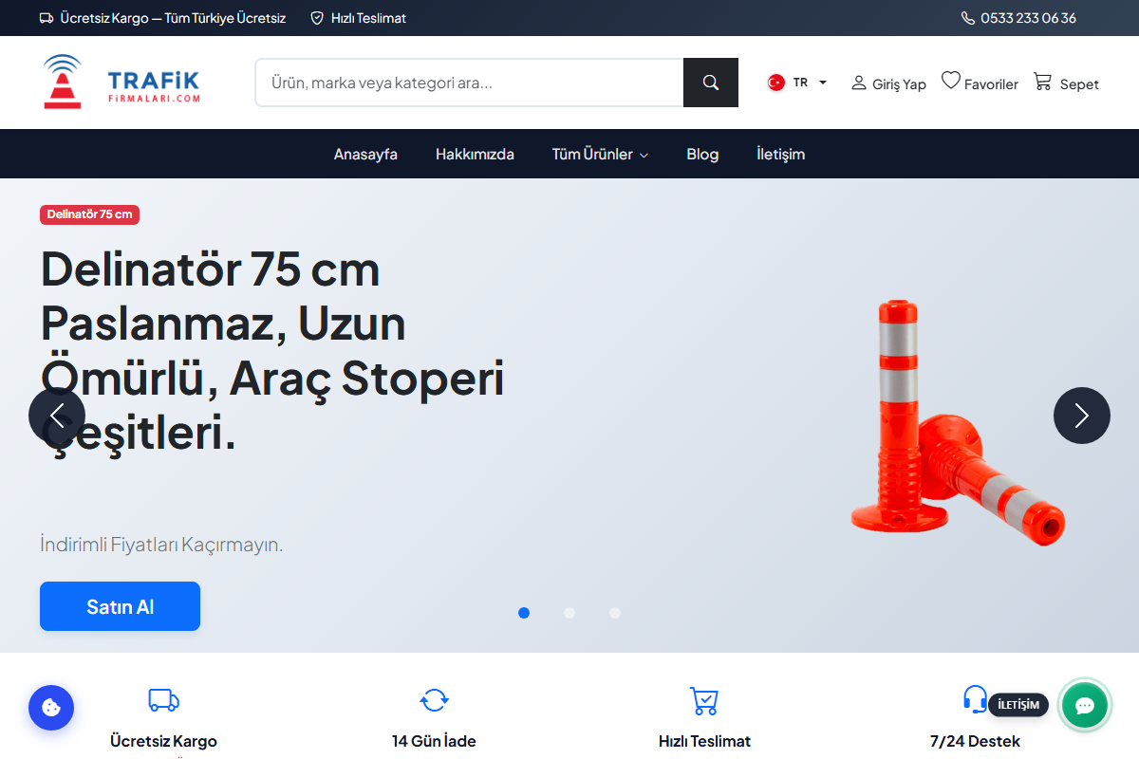Click the İLETİŞİM chat label
Viewport: 1139px width, 759px height.
pyautogui.click(x=1018, y=705)
